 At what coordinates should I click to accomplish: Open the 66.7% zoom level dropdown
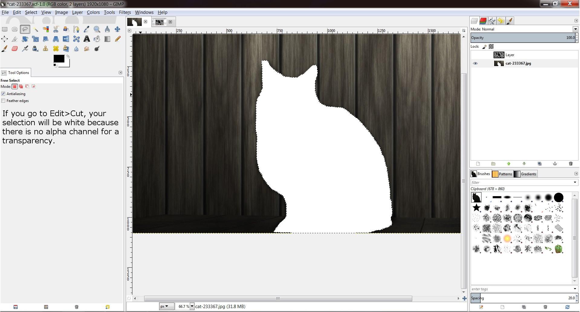click(192, 307)
